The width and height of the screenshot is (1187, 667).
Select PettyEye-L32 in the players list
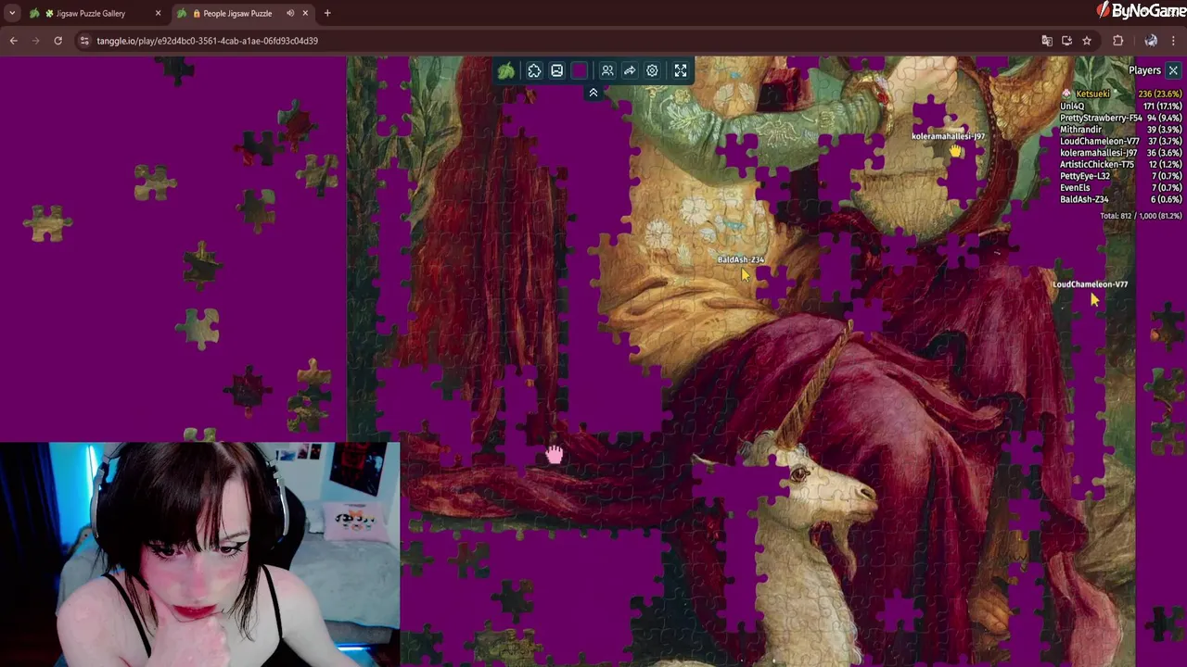pyautogui.click(x=1085, y=176)
